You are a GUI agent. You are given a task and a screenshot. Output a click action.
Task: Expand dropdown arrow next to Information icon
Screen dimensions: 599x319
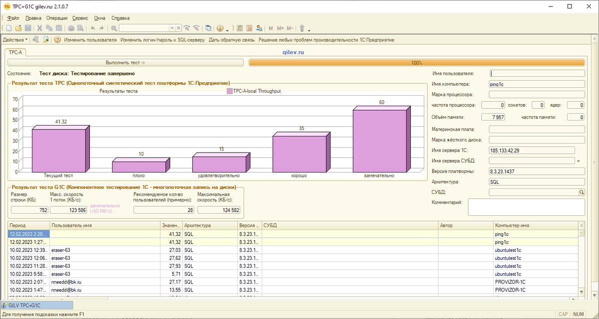[227, 29]
